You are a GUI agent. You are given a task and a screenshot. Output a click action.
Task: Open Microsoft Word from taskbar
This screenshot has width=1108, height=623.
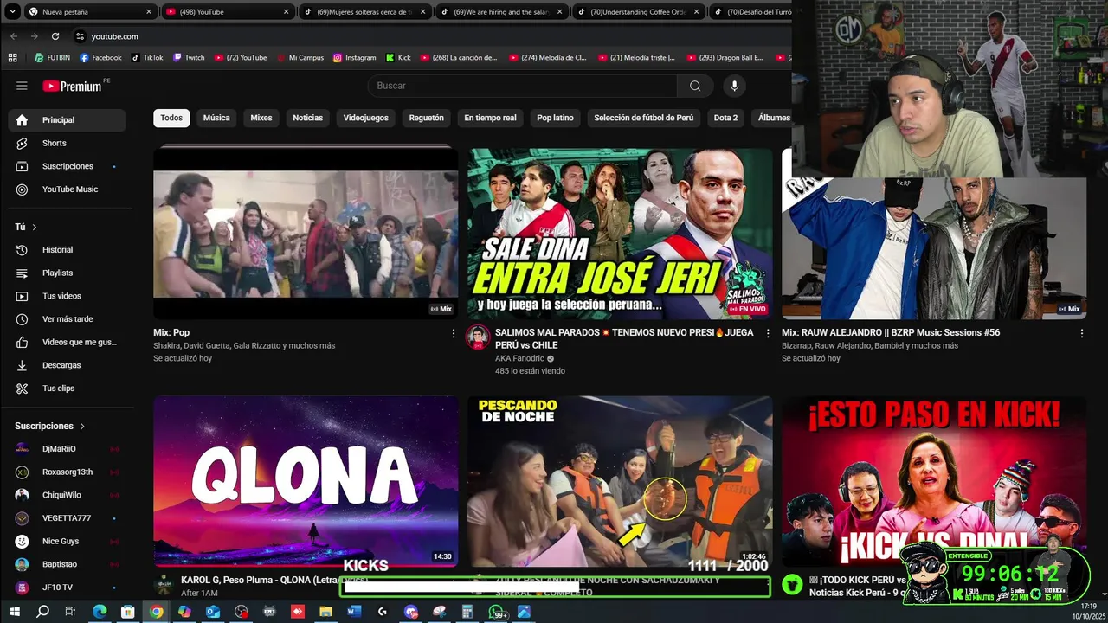tap(354, 612)
